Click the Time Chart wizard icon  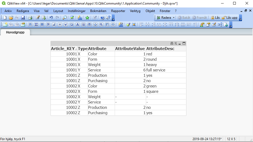coord(121,25)
